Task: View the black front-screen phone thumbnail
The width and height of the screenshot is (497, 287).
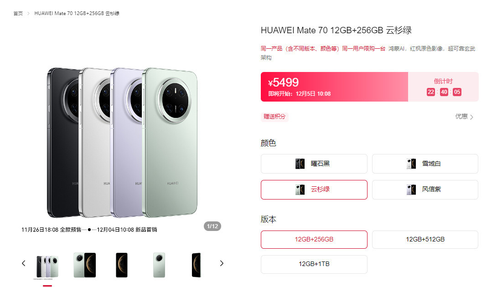Action: tap(122, 265)
